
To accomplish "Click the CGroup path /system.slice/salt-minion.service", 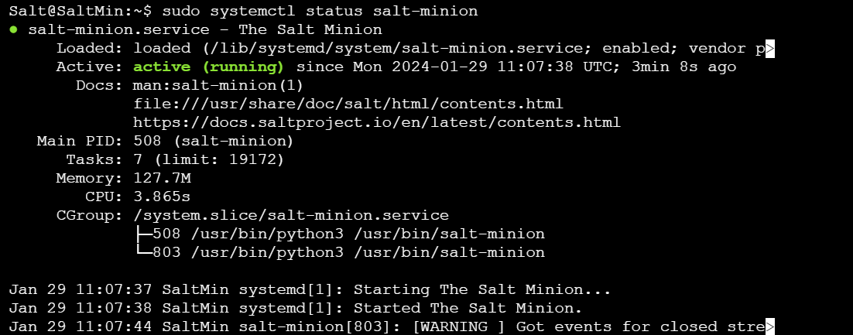I will 291,215.
